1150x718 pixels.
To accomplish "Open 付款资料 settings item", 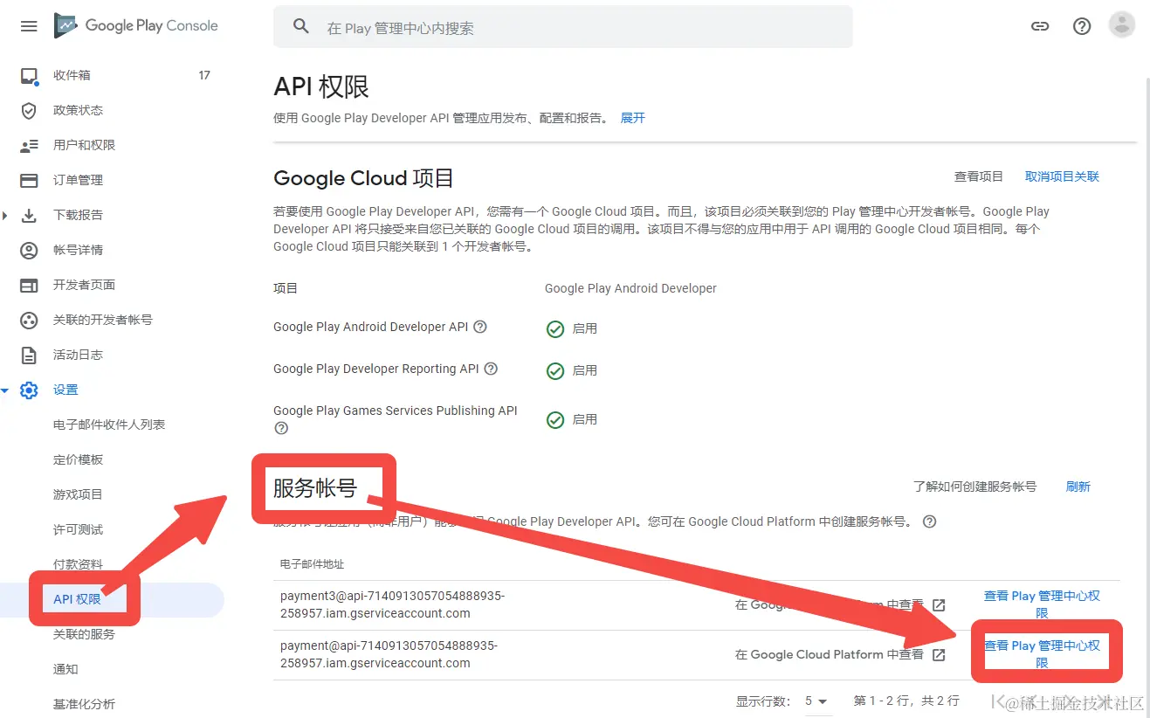I will pyautogui.click(x=78, y=564).
